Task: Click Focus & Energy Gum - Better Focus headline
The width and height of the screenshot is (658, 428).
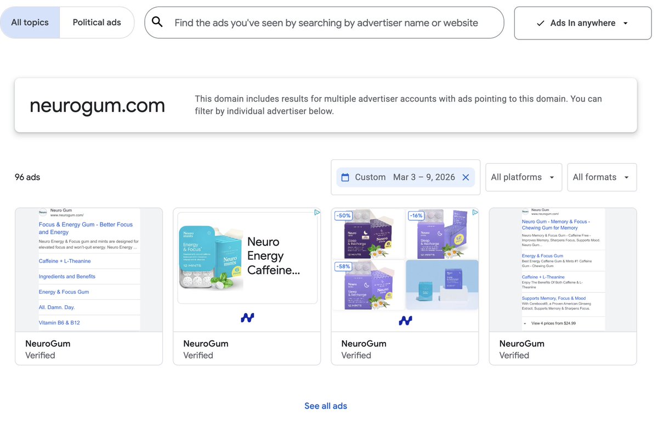Action: point(86,228)
